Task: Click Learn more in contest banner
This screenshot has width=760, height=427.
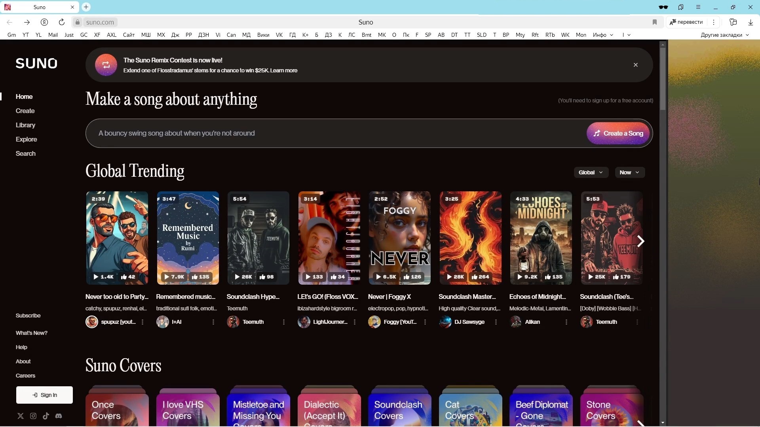Action: (x=283, y=70)
